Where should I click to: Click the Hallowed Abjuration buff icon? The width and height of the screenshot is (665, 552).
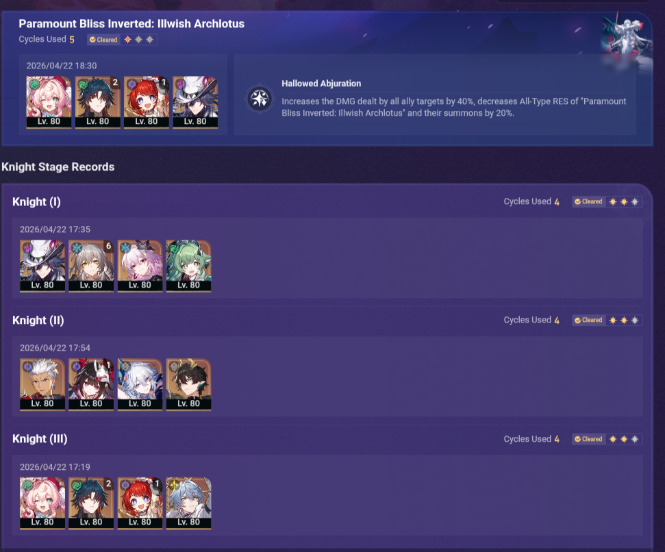tap(260, 99)
